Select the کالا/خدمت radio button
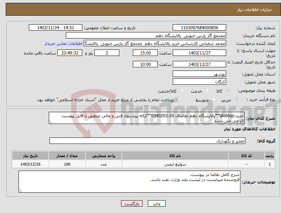 [182, 90]
